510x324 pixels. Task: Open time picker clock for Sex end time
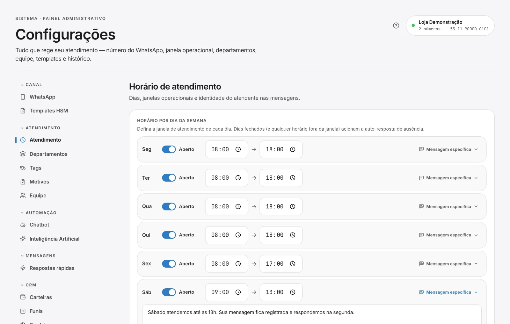click(293, 264)
